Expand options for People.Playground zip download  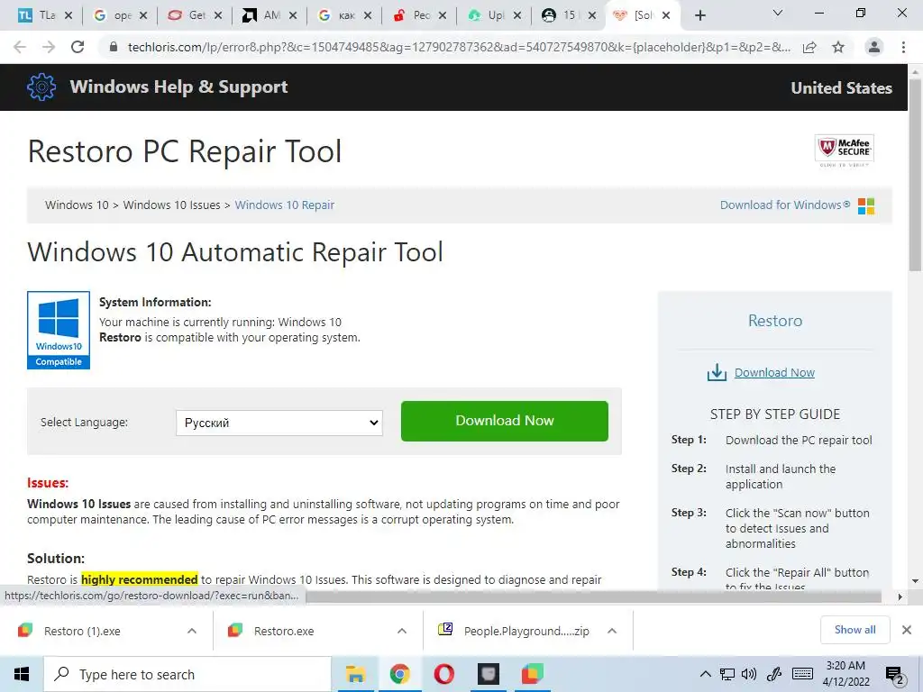(612, 631)
